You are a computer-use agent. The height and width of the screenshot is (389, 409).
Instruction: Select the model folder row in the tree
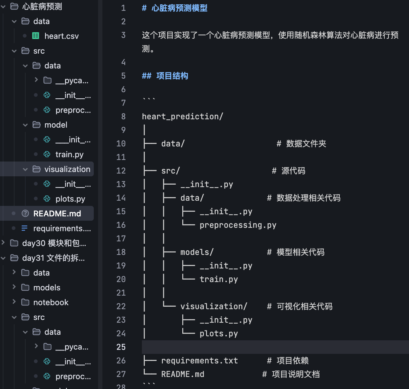tap(47, 125)
